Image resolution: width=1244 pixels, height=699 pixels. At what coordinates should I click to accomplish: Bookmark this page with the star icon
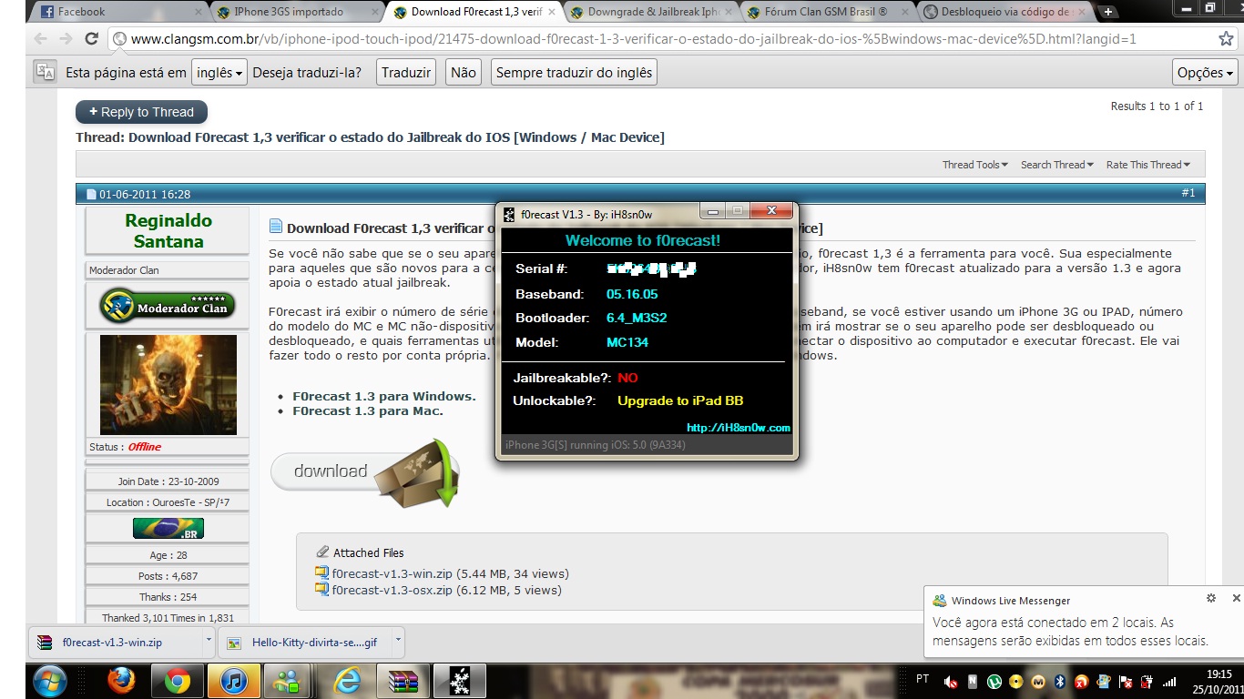[1226, 39]
